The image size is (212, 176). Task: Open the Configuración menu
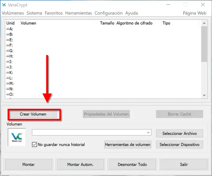[x=108, y=13]
